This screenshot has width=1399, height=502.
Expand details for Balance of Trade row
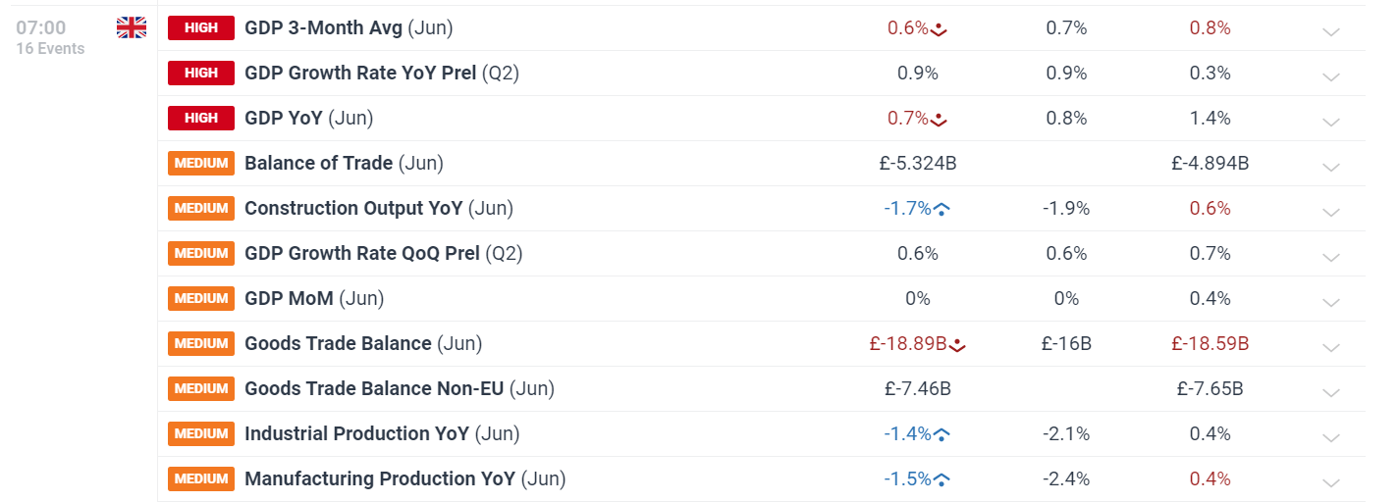1331,167
